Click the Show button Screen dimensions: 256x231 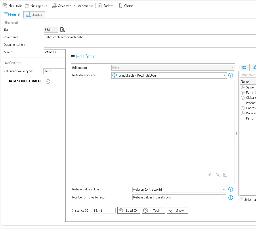click(x=177, y=211)
